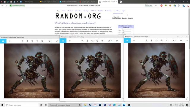This screenshot has height=107, width=190.
Task: Open the Statistics link in site navigation
Action: (101, 11)
